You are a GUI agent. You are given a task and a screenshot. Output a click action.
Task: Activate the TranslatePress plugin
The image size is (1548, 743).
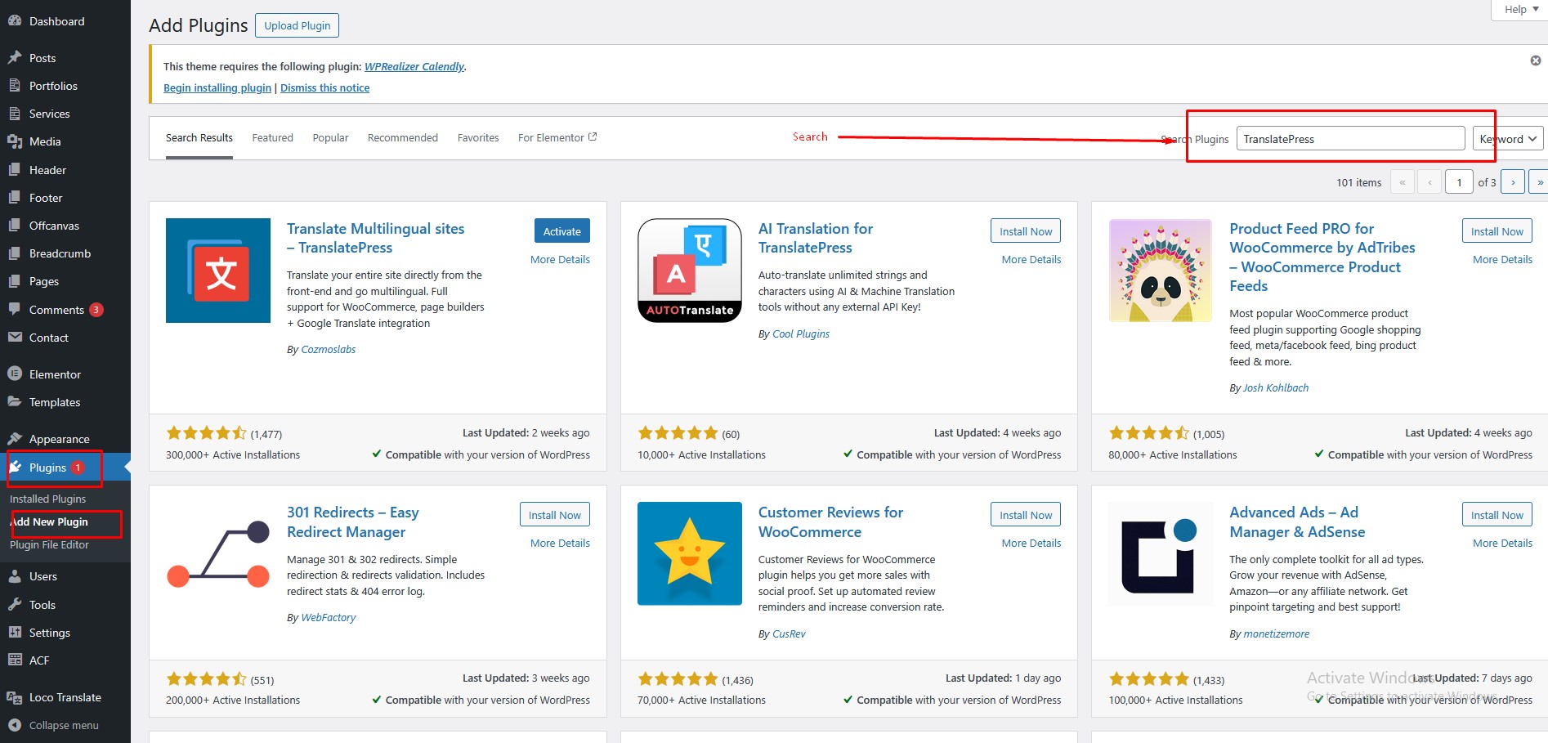[561, 231]
